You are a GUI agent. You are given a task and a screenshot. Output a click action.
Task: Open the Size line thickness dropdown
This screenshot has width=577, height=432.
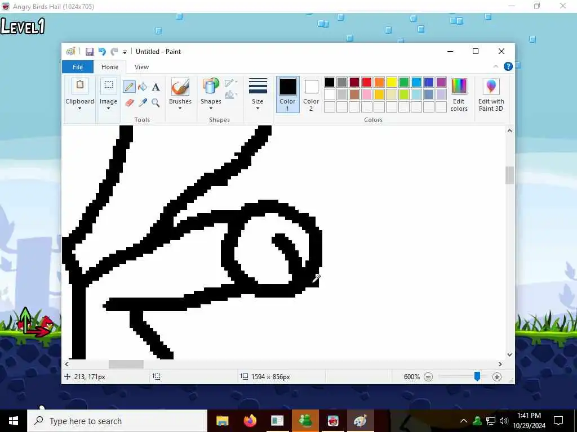258,94
